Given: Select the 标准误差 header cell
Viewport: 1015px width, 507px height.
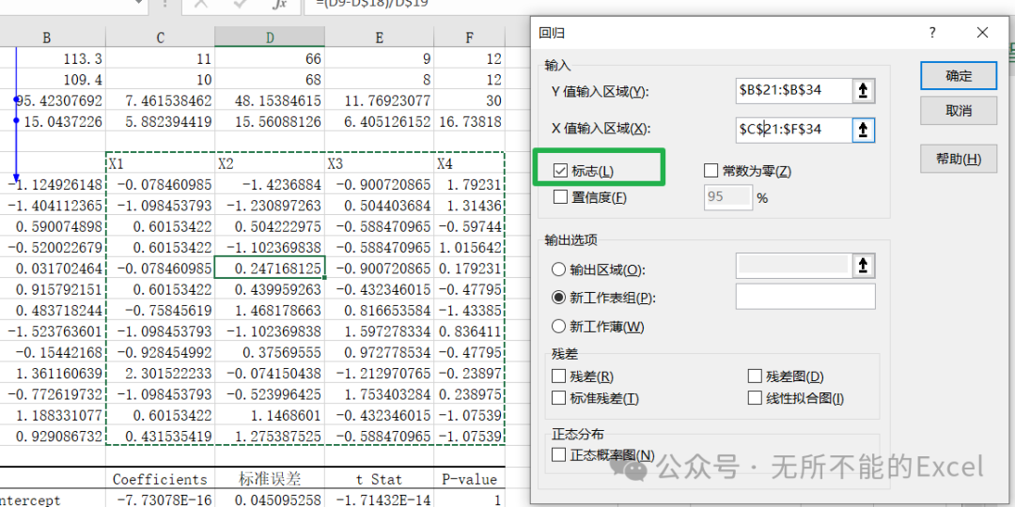Looking at the screenshot, I should 270,479.
